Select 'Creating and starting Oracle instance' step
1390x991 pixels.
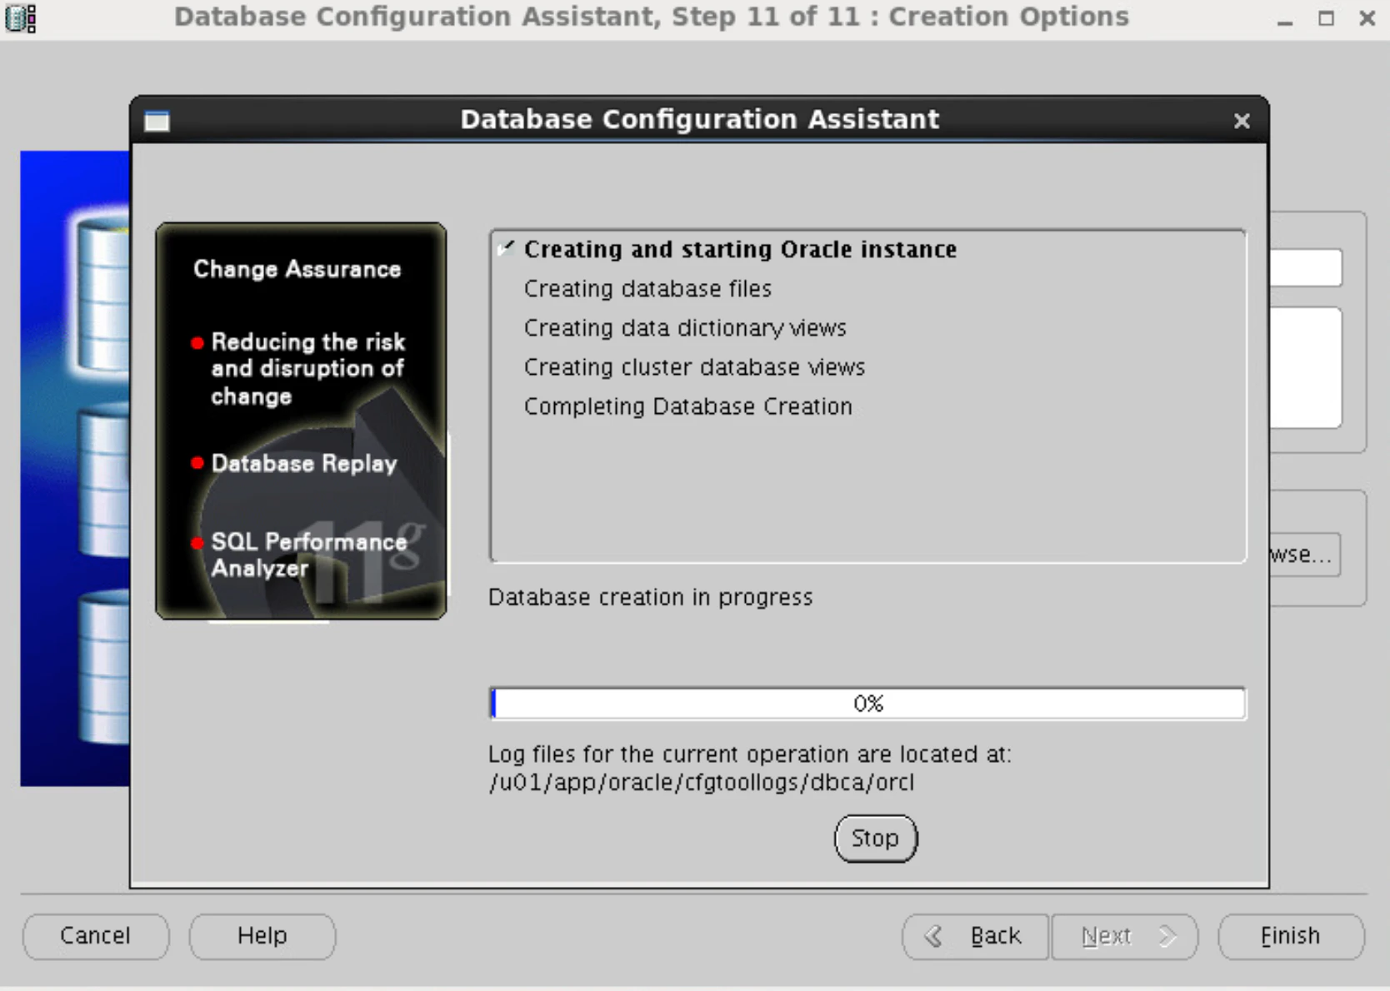click(740, 249)
